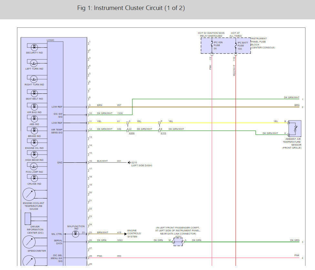315x270 pixels.
Task: Click the High Beam indicator LED symbol
Action: [34, 154]
